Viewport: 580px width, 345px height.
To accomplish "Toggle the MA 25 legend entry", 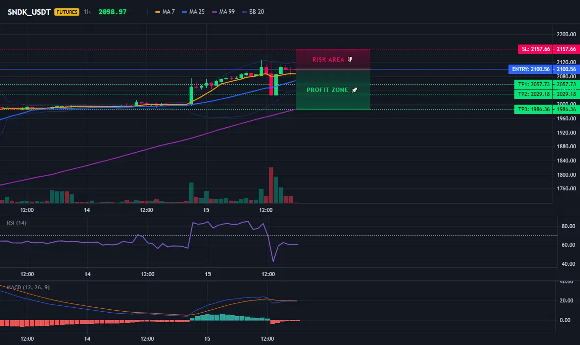I will coord(193,12).
